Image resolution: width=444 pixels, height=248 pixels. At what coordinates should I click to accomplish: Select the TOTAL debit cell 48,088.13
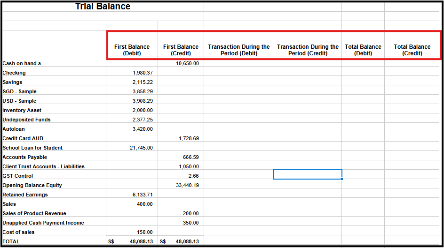[132, 241]
